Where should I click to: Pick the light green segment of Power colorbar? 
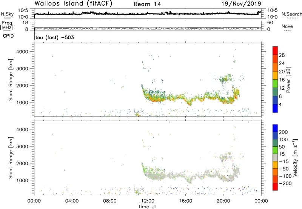coord(275,84)
